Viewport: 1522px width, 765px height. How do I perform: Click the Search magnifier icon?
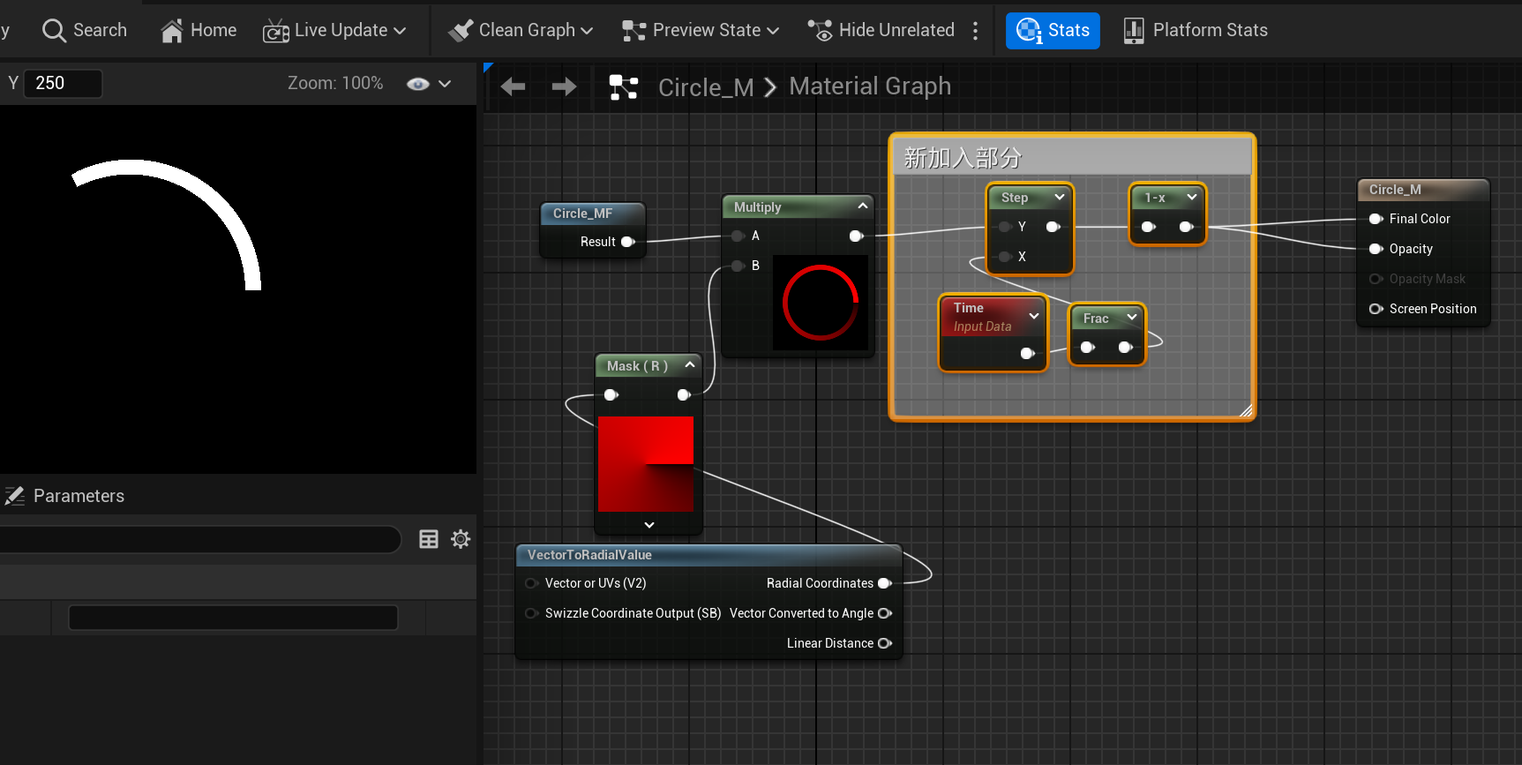(x=54, y=31)
